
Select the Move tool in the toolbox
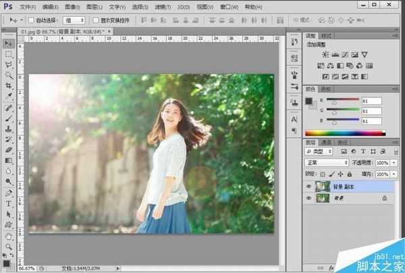pyautogui.click(x=9, y=44)
